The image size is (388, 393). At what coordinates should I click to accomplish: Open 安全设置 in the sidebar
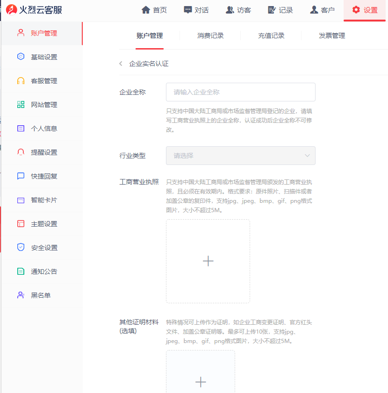pyautogui.click(x=42, y=247)
